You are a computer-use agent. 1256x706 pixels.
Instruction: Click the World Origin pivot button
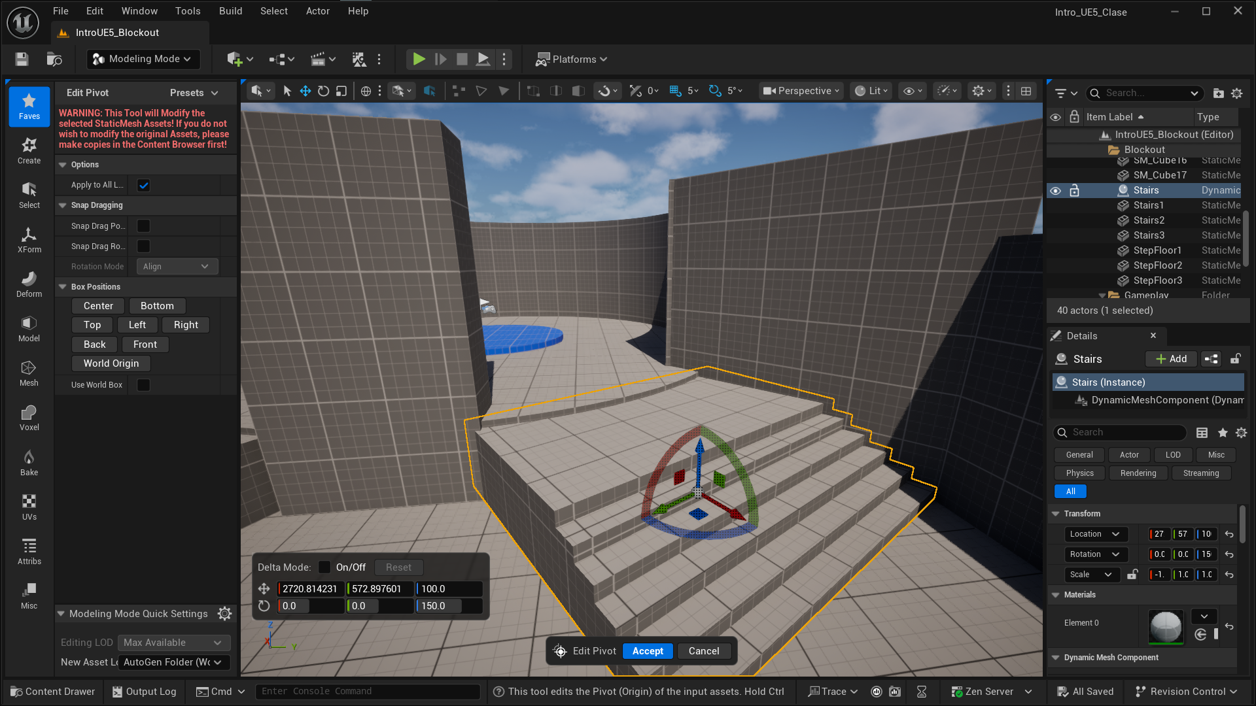pyautogui.click(x=111, y=363)
